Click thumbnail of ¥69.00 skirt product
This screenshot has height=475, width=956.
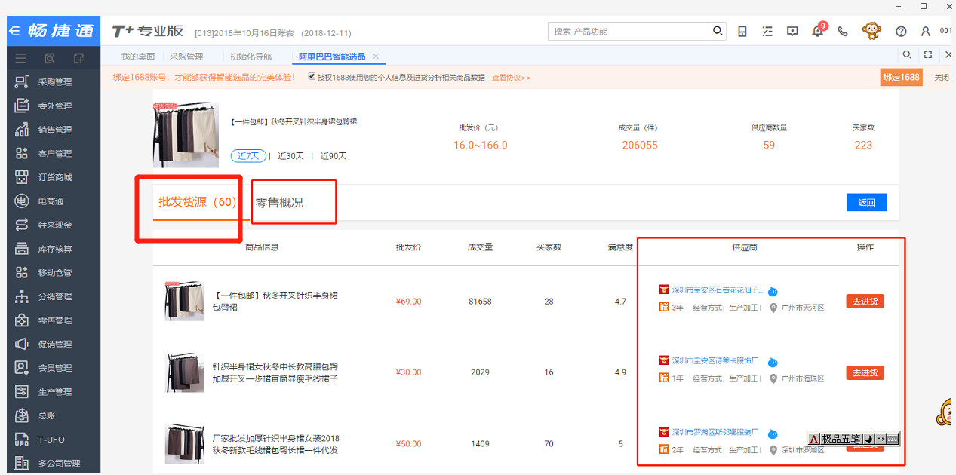185,301
